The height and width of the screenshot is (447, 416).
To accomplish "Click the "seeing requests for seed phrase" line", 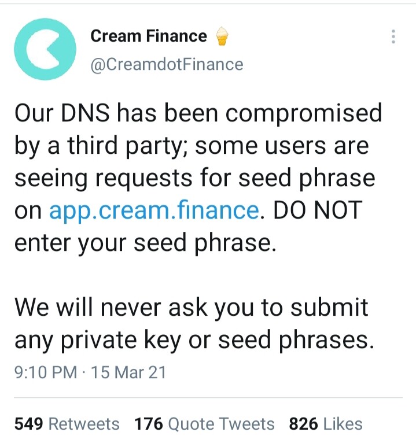I will (195, 179).
